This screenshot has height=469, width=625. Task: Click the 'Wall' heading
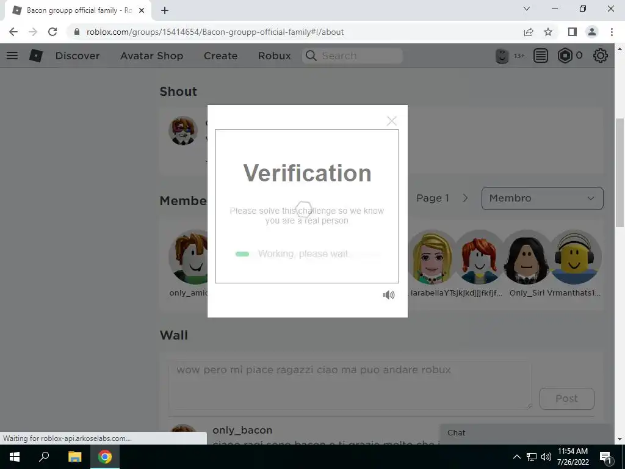[173, 335]
